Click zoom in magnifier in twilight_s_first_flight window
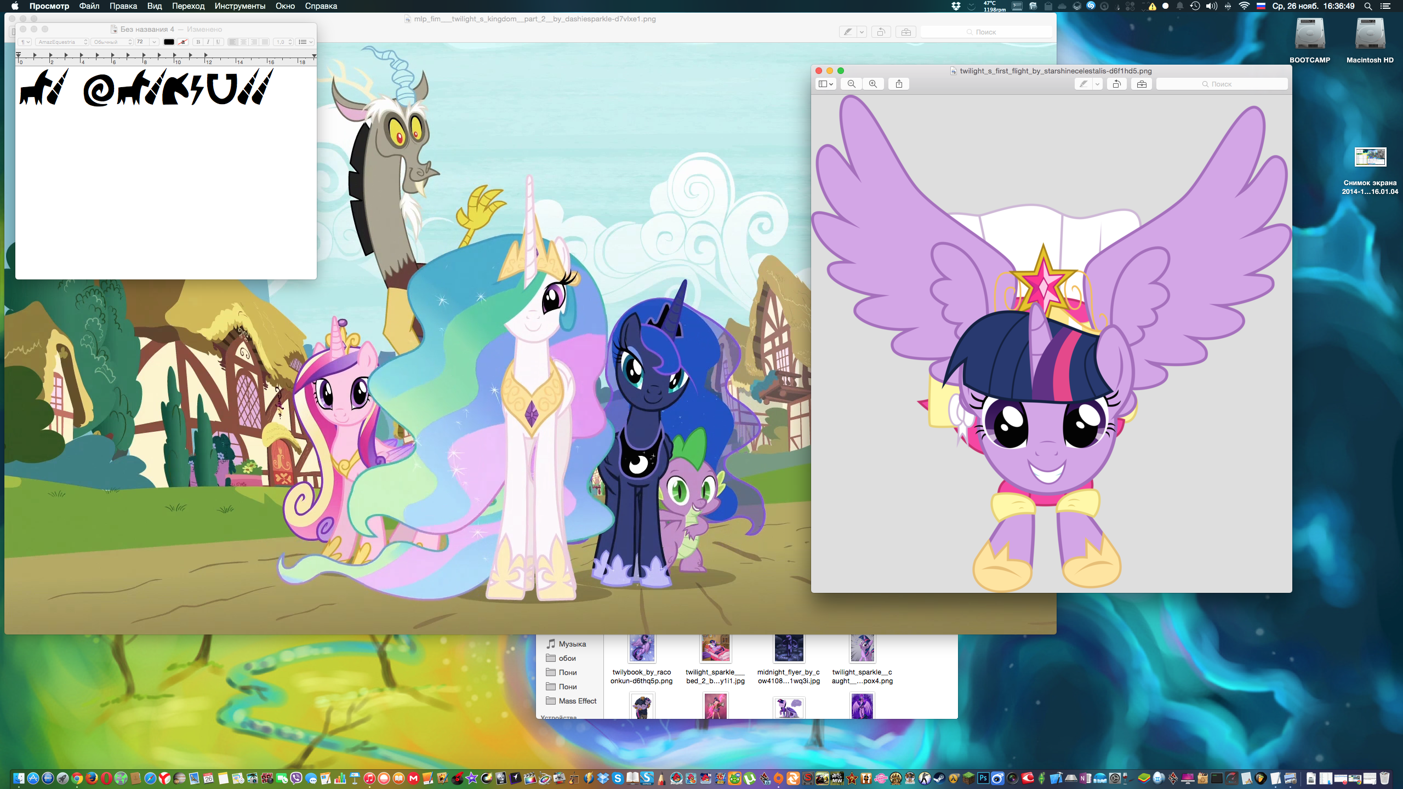This screenshot has height=789, width=1403. coord(873,84)
